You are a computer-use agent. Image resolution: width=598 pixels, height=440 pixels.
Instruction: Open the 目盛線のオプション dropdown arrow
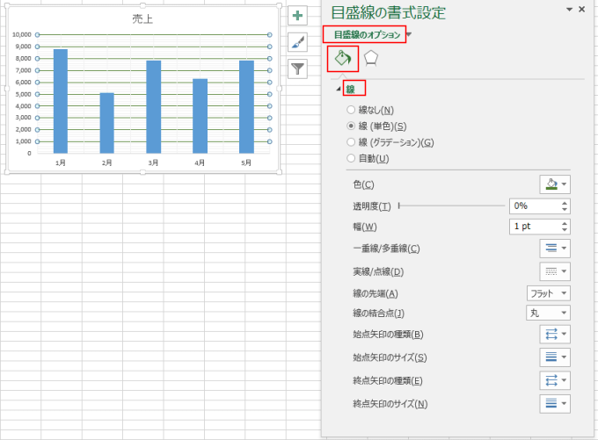pyautogui.click(x=409, y=34)
